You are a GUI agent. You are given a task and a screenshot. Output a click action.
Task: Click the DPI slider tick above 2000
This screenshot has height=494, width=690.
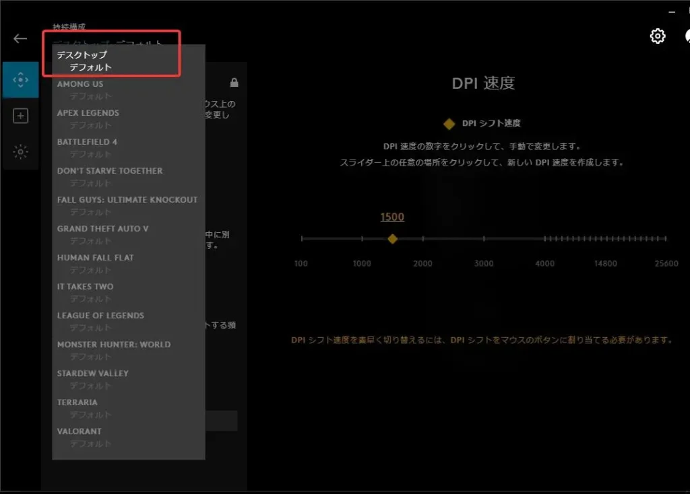click(423, 239)
